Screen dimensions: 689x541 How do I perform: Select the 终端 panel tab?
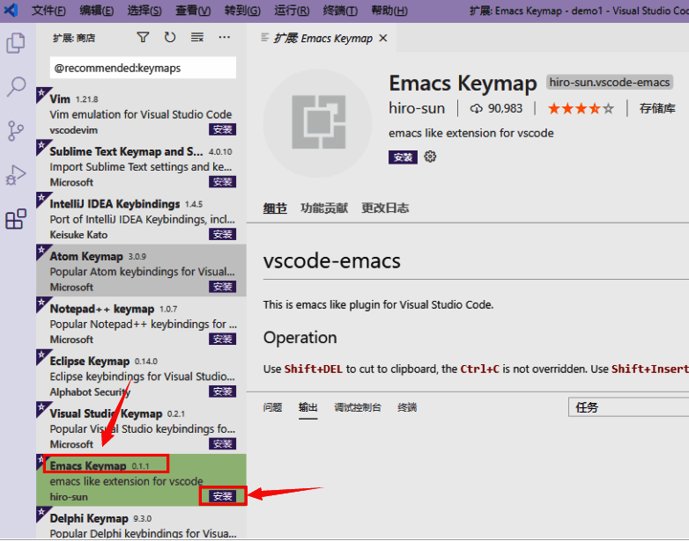(407, 407)
